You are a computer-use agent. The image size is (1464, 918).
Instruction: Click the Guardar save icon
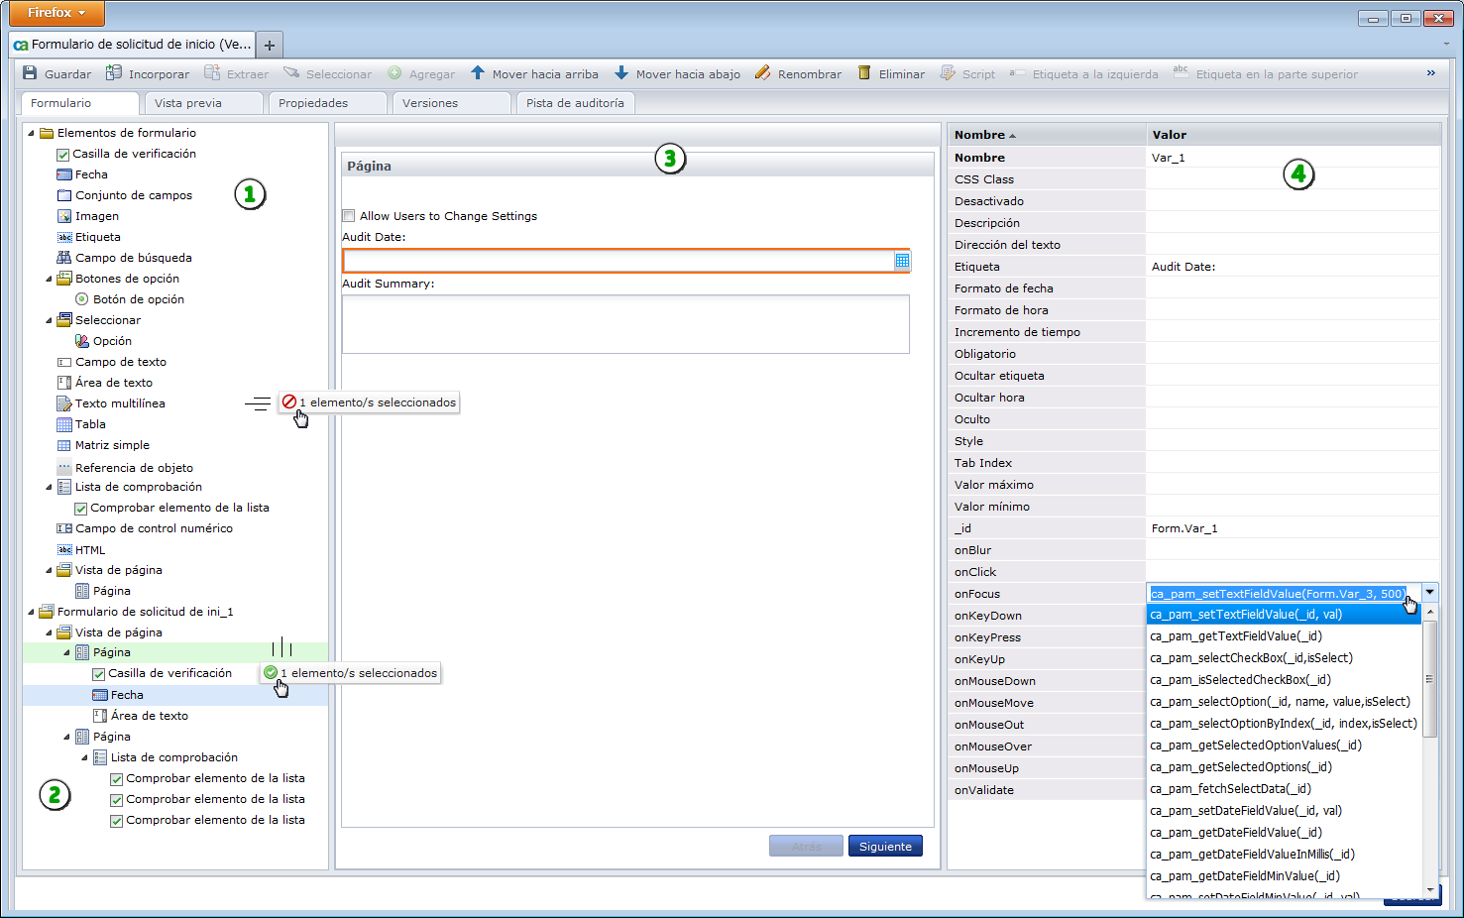(30, 73)
